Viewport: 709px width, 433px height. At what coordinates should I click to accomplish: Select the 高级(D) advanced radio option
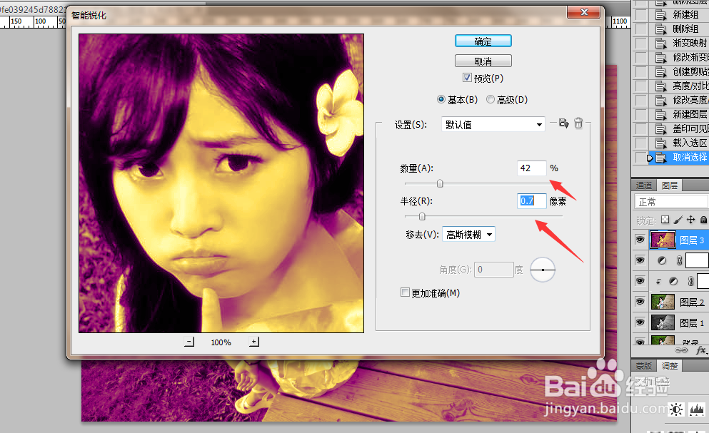490,99
